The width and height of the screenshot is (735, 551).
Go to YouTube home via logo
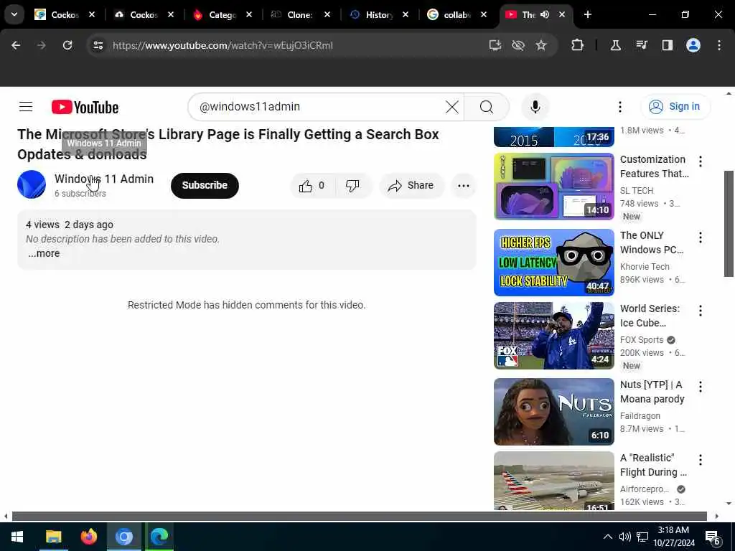(85, 107)
